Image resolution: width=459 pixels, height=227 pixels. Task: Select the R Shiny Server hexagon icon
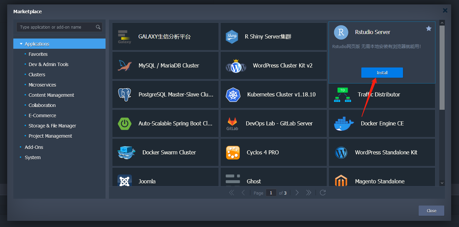232,37
